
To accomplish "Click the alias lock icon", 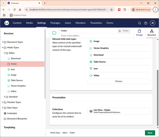I will coord(120,31).
